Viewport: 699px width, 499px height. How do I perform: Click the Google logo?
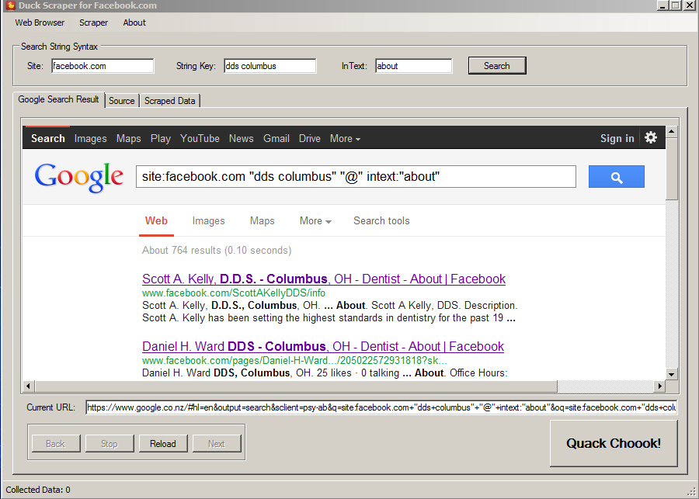pyautogui.click(x=79, y=177)
